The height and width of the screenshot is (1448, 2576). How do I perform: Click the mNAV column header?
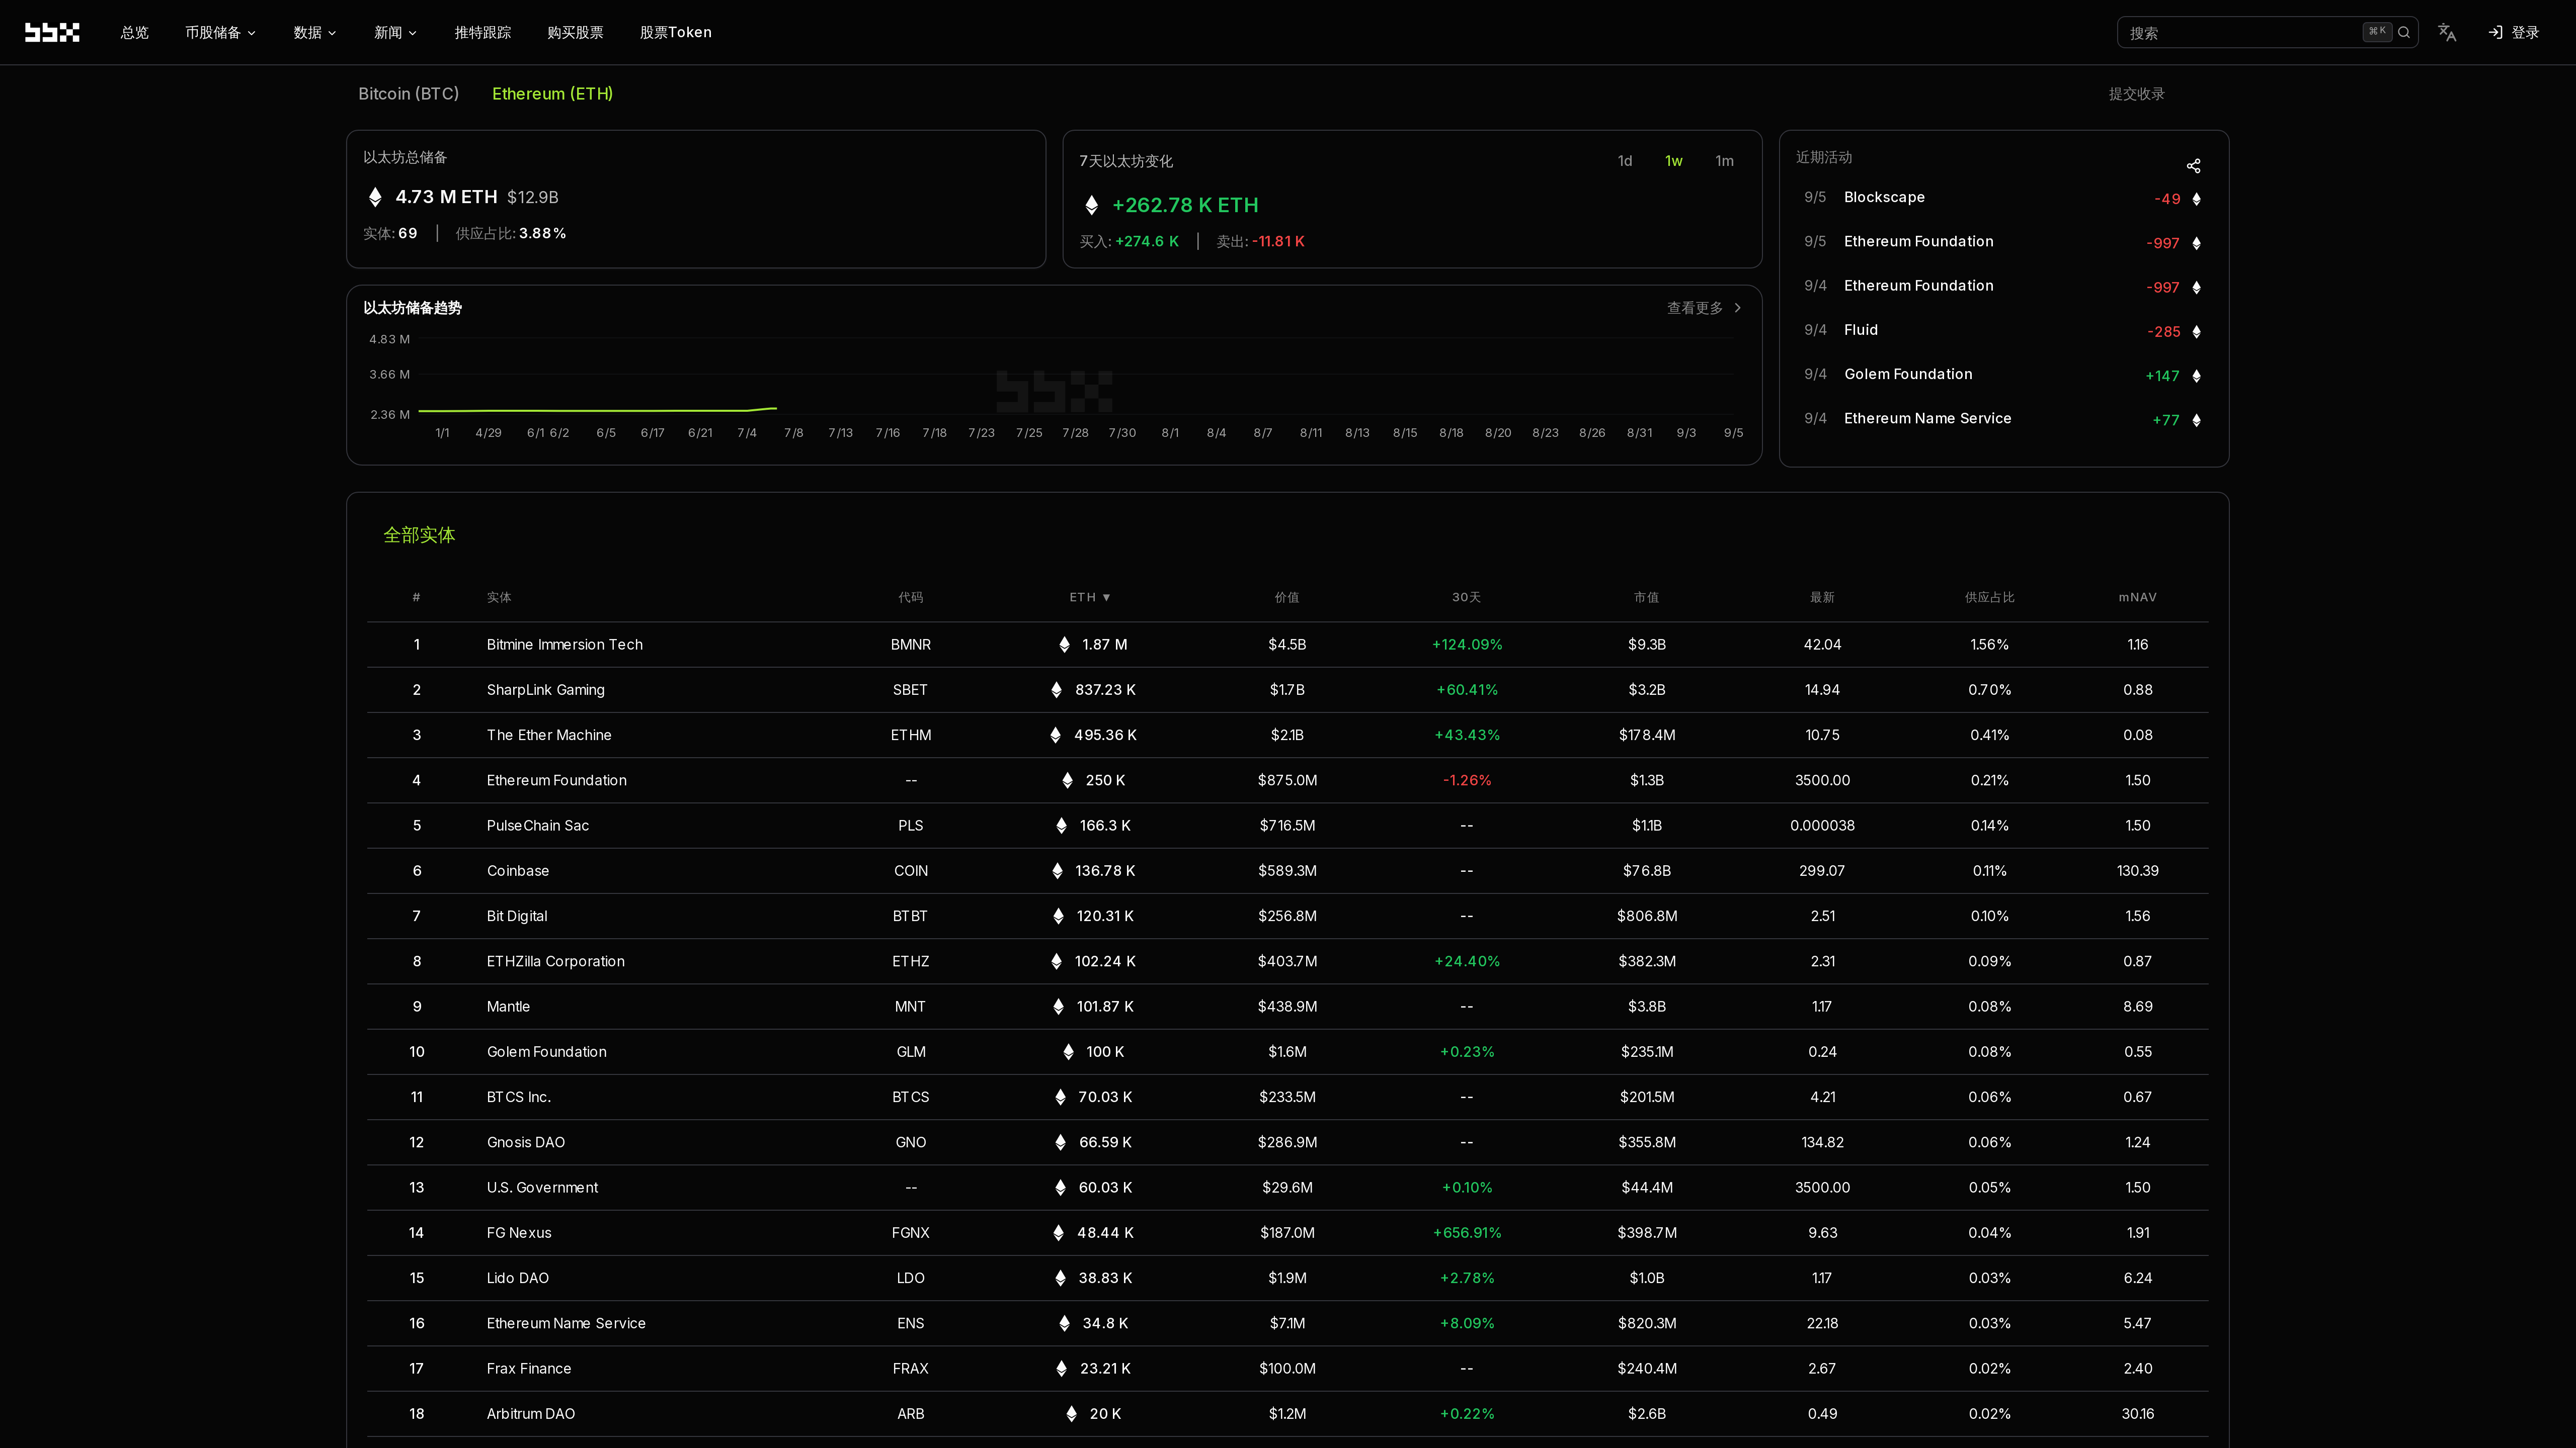pos(2137,598)
